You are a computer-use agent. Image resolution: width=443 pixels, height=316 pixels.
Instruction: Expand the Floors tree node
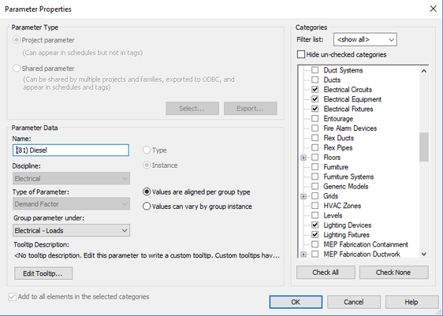coord(303,158)
